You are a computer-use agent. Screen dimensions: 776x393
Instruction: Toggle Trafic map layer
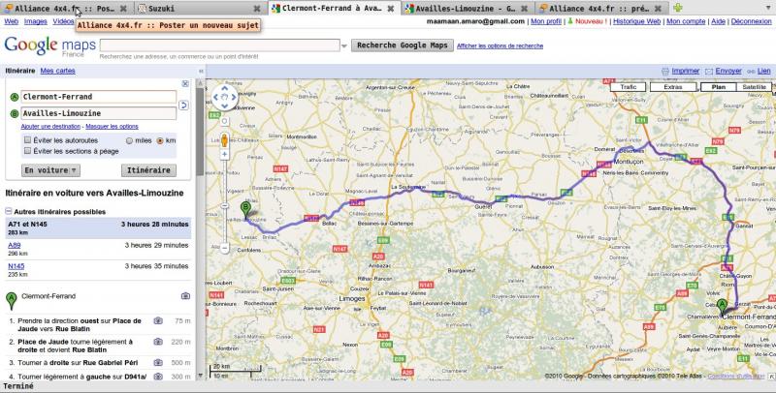(628, 87)
